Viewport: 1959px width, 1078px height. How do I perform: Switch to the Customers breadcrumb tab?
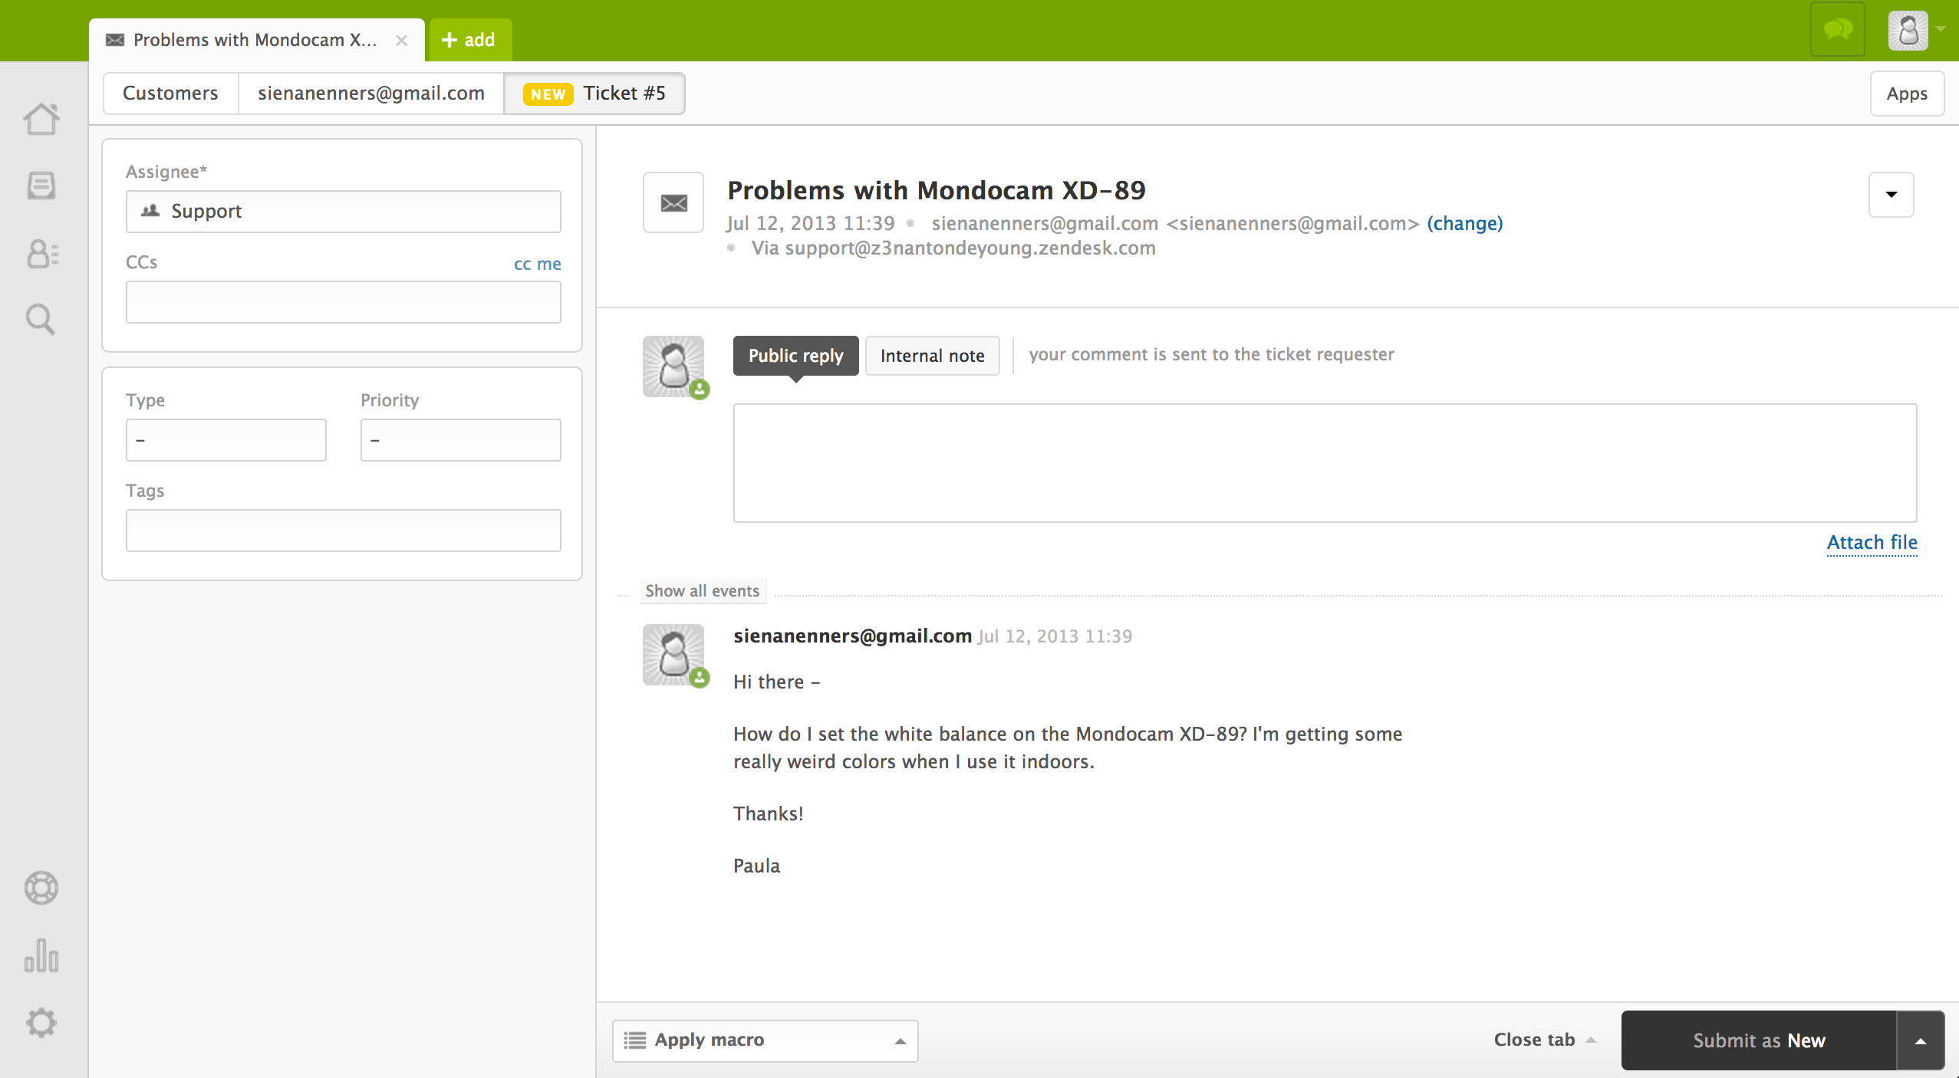pyautogui.click(x=170, y=94)
